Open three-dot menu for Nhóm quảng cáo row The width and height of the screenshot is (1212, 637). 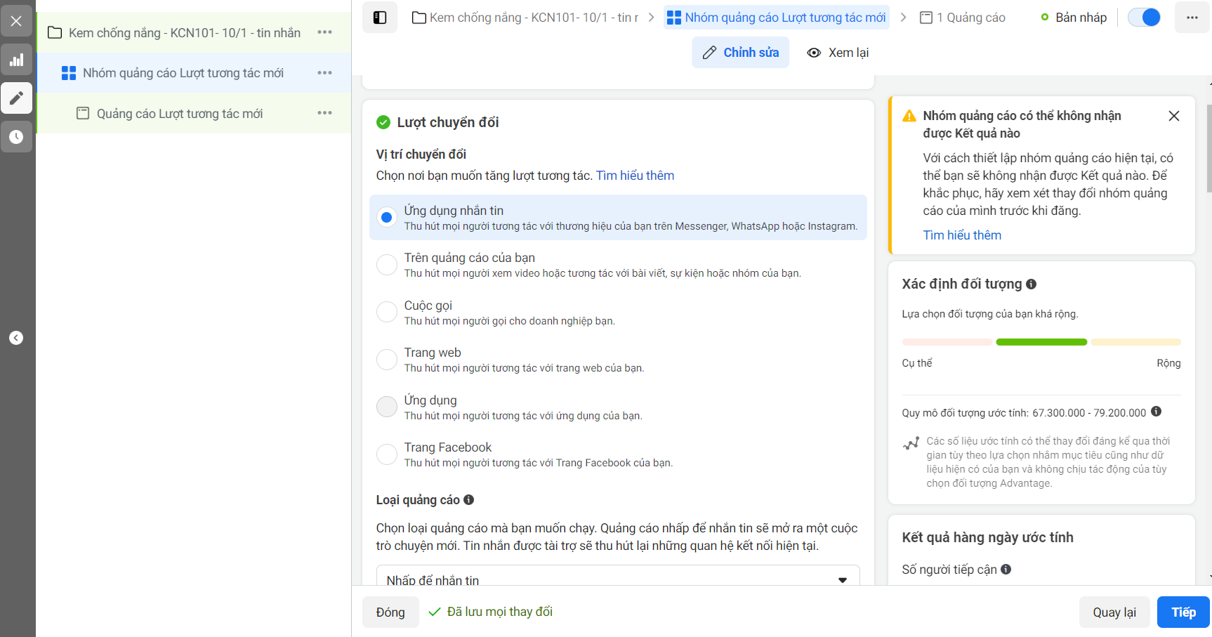[x=324, y=73]
